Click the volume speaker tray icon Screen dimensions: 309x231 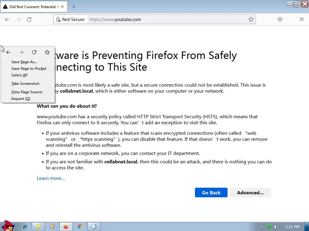point(276,227)
